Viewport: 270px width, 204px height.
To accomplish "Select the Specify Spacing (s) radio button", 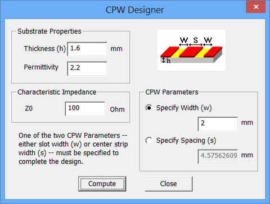I will click(149, 141).
